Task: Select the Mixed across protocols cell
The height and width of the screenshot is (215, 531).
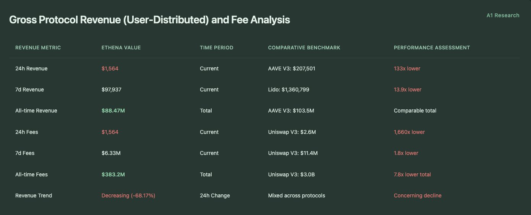Action: 296,195
